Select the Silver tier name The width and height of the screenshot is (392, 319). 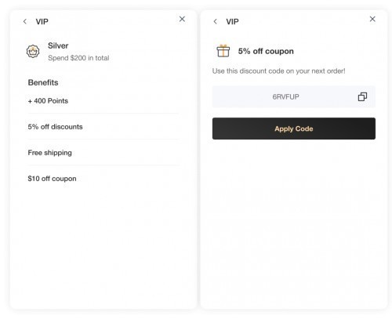(58, 45)
